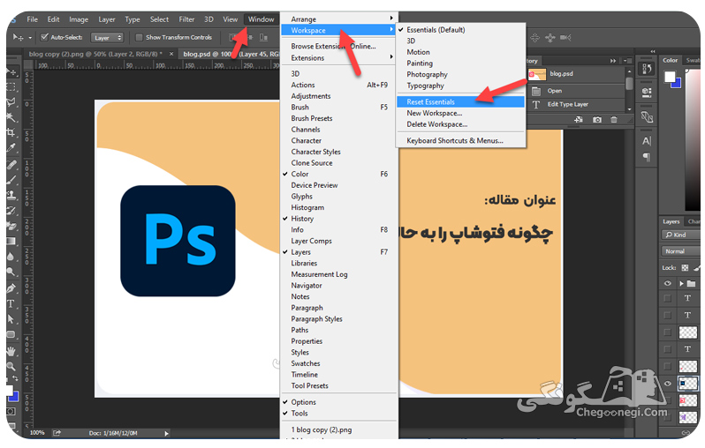Open the Layers Kind filter dropdown
Screen dimensions: 705x448
click(680, 235)
